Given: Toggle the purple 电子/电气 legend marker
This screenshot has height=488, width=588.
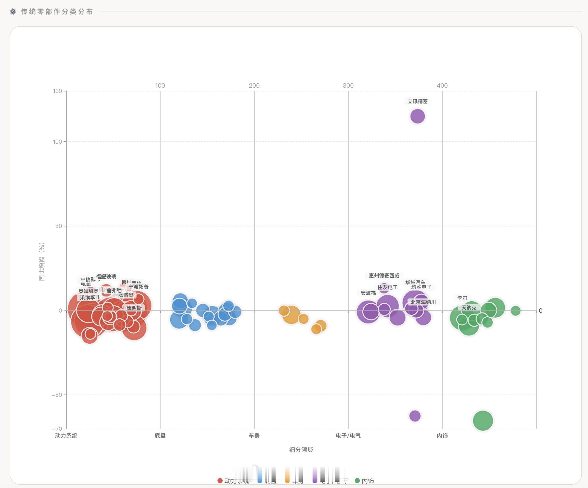Looking at the screenshot, I should pyautogui.click(x=315, y=480).
